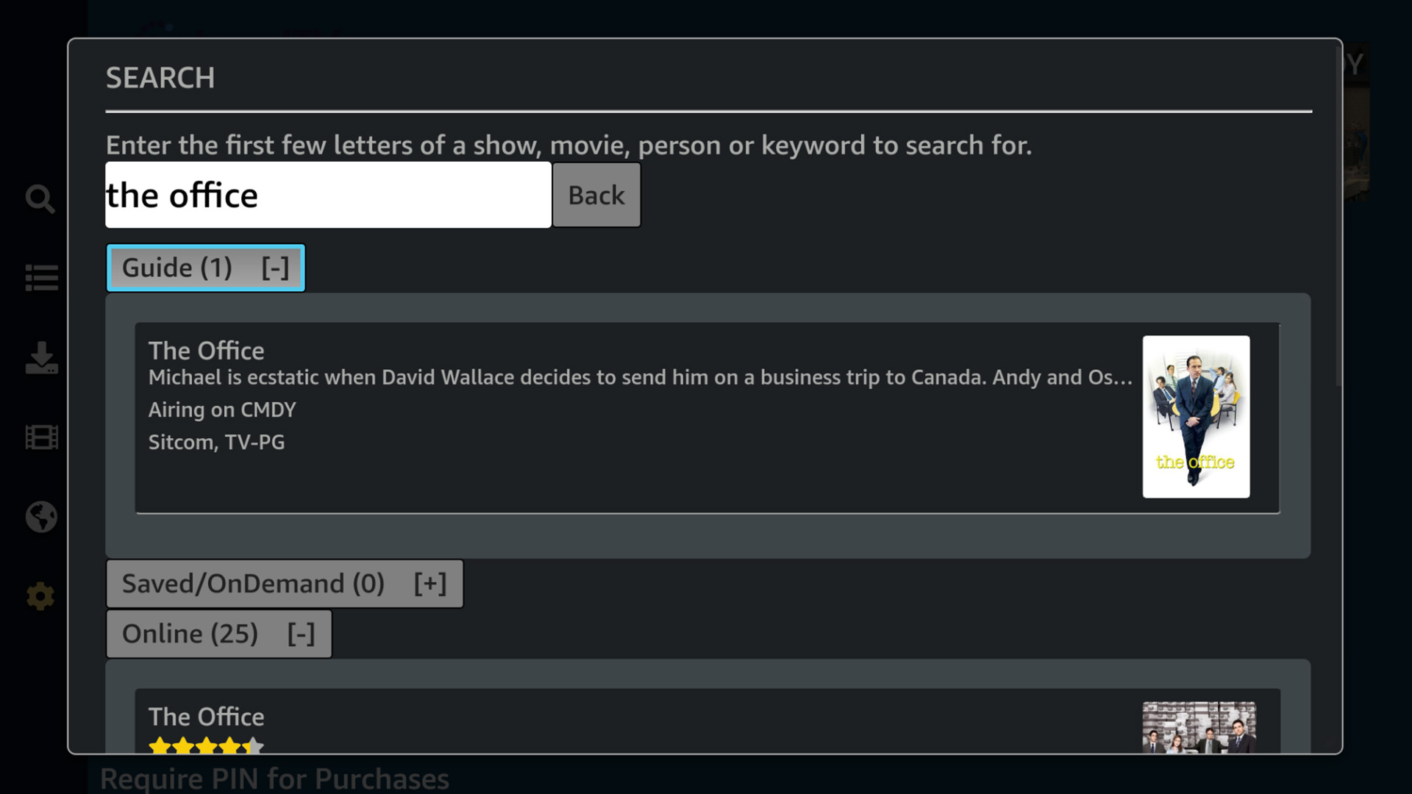Click the search text field
Image resolution: width=1412 pixels, height=794 pixels.
pyautogui.click(x=328, y=195)
